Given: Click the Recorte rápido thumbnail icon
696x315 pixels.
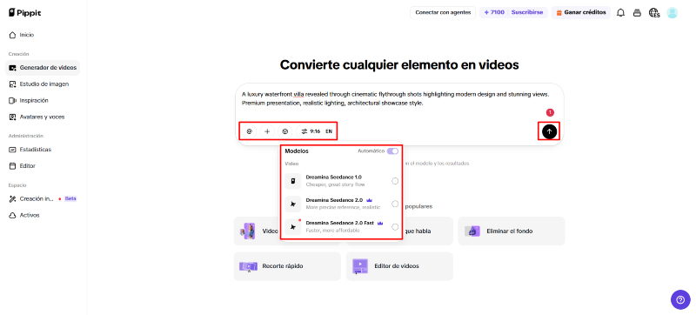Looking at the screenshot, I should (249, 266).
